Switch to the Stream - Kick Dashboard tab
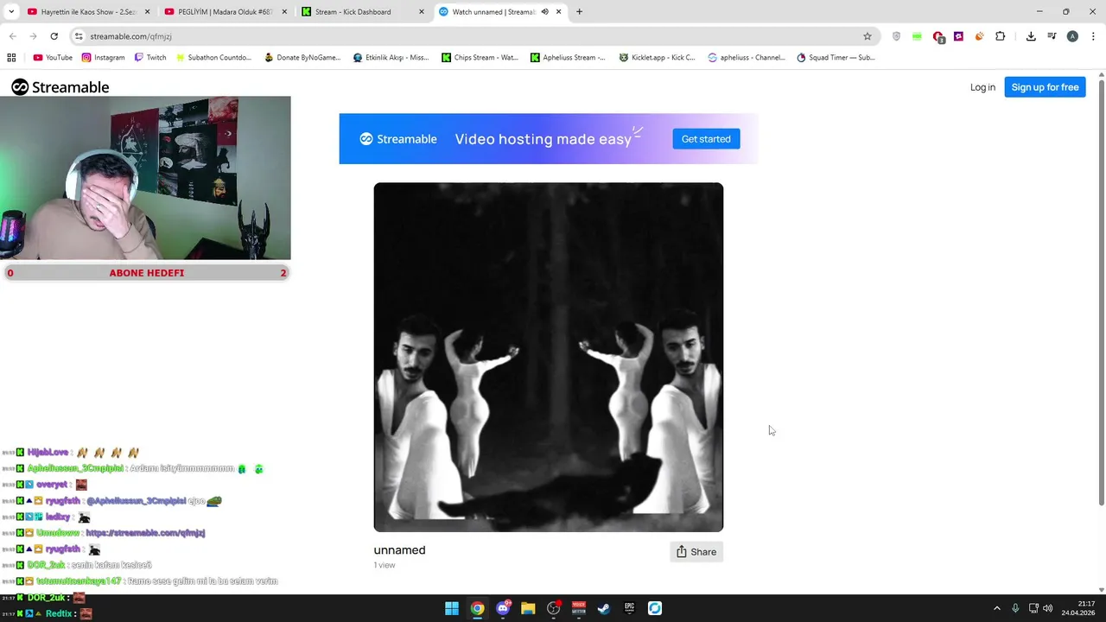Image resolution: width=1106 pixels, height=622 pixels. click(362, 12)
